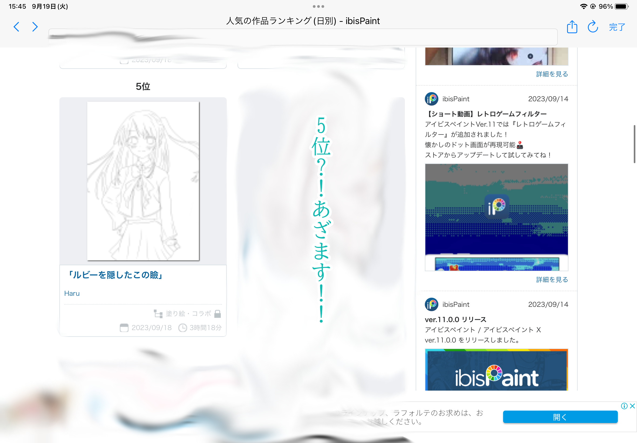Click the ibisPaint avatar on the ver.11.0.0 post
This screenshot has height=443, width=637.
(431, 304)
